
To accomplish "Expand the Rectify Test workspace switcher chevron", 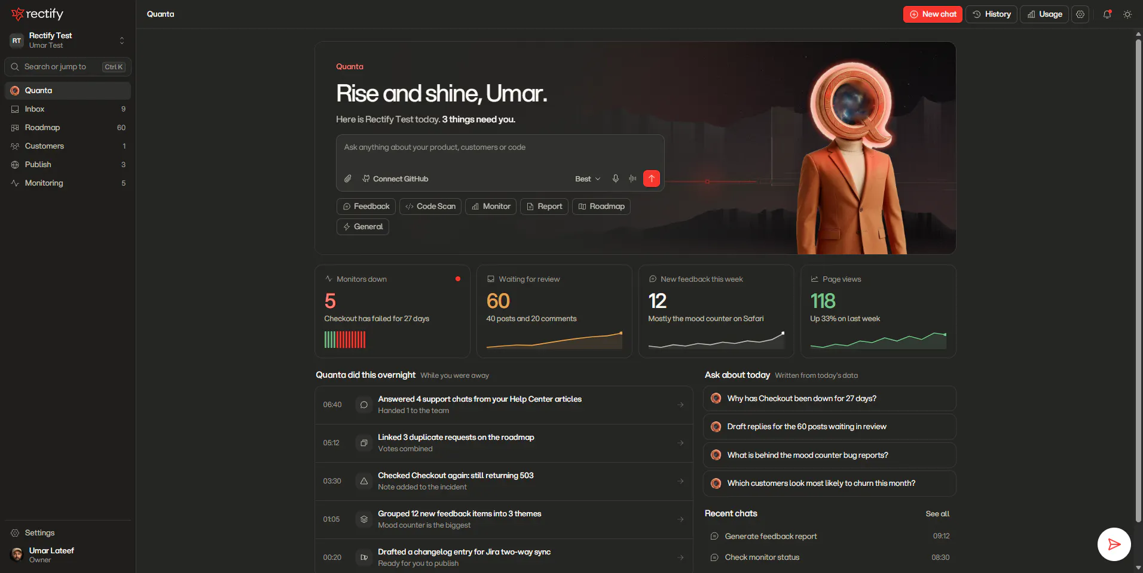I will [122, 41].
